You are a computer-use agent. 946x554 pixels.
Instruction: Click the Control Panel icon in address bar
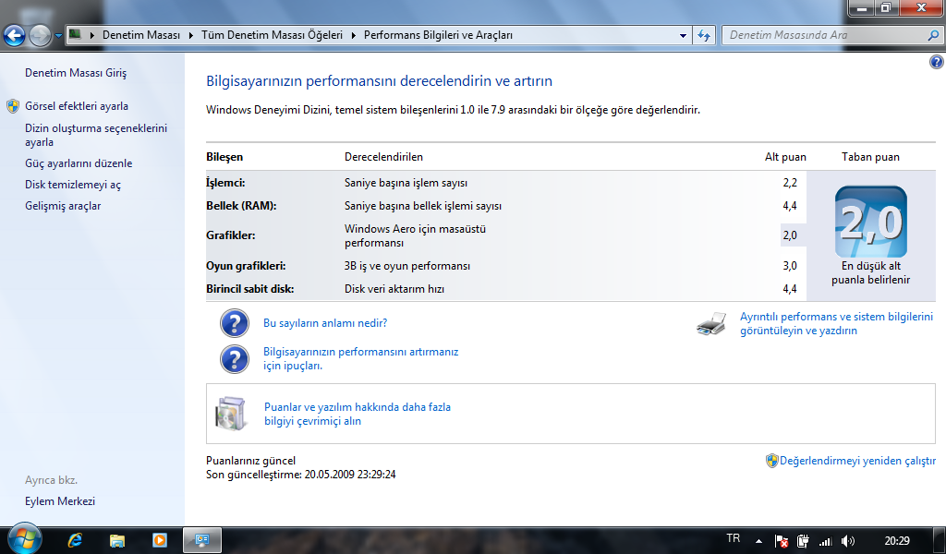(75, 34)
